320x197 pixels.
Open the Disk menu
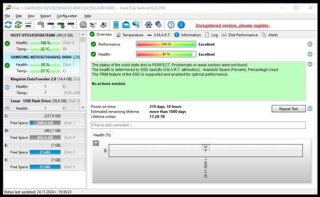click(18, 16)
